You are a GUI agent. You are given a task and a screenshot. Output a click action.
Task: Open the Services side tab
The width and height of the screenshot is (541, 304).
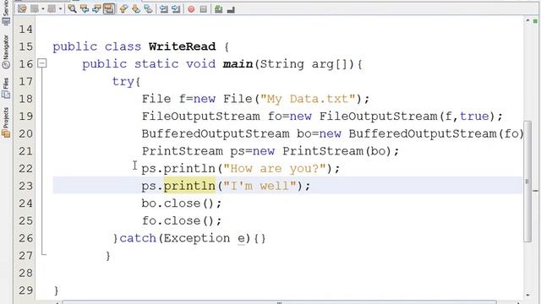click(6, 13)
